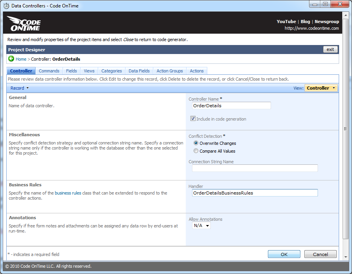The image size is (352, 274).
Task: Maximize the Data Controllers window
Action: tap(325, 4)
